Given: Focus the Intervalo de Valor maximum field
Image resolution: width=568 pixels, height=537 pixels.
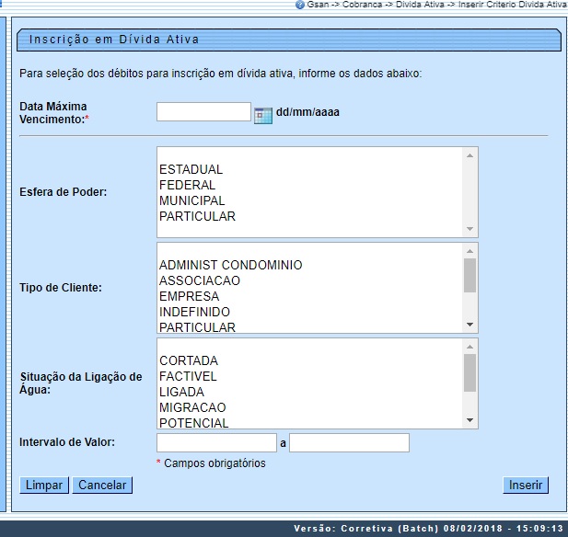Looking at the screenshot, I should click(349, 442).
